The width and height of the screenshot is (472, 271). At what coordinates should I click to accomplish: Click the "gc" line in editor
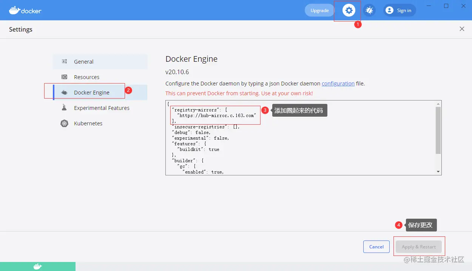(186, 166)
